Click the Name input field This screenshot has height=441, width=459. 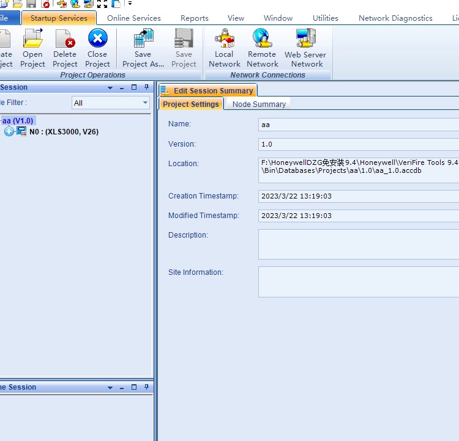pos(358,125)
